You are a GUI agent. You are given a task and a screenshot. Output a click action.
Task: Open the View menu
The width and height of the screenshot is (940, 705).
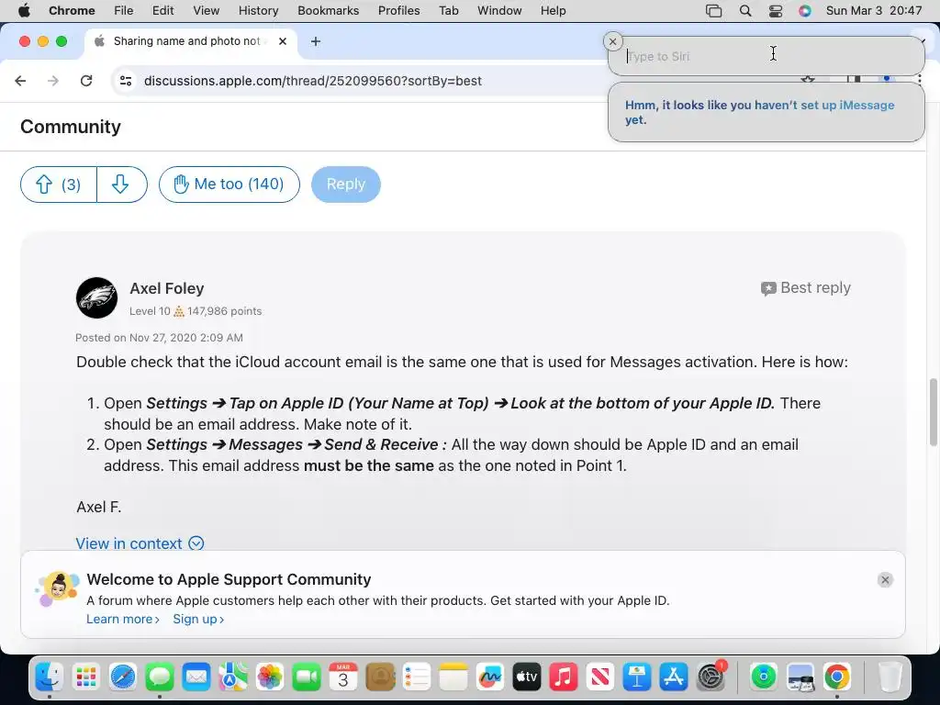point(207,10)
